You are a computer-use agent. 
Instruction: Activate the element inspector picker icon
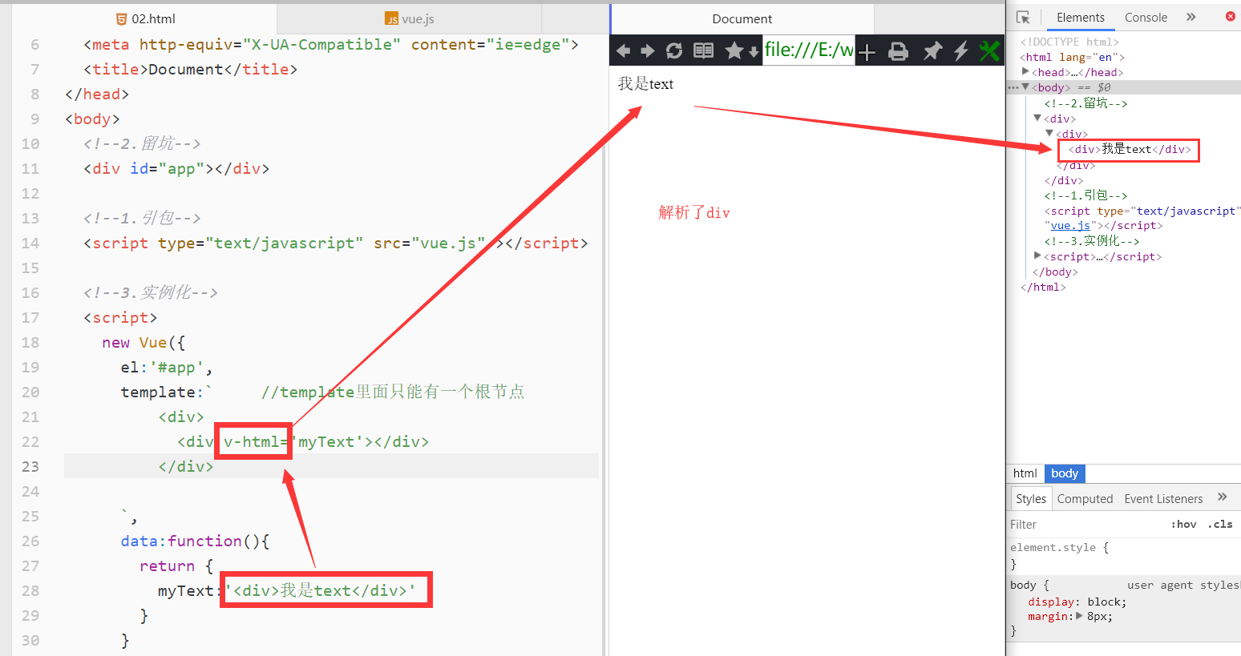(1023, 18)
